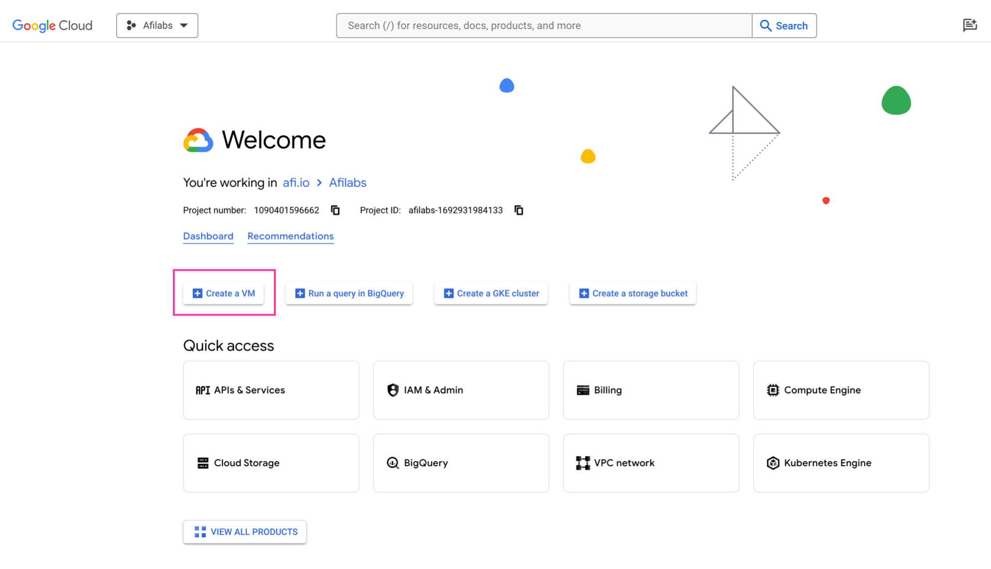Copy the project ID using copy icon
The width and height of the screenshot is (991, 569).
pos(519,210)
